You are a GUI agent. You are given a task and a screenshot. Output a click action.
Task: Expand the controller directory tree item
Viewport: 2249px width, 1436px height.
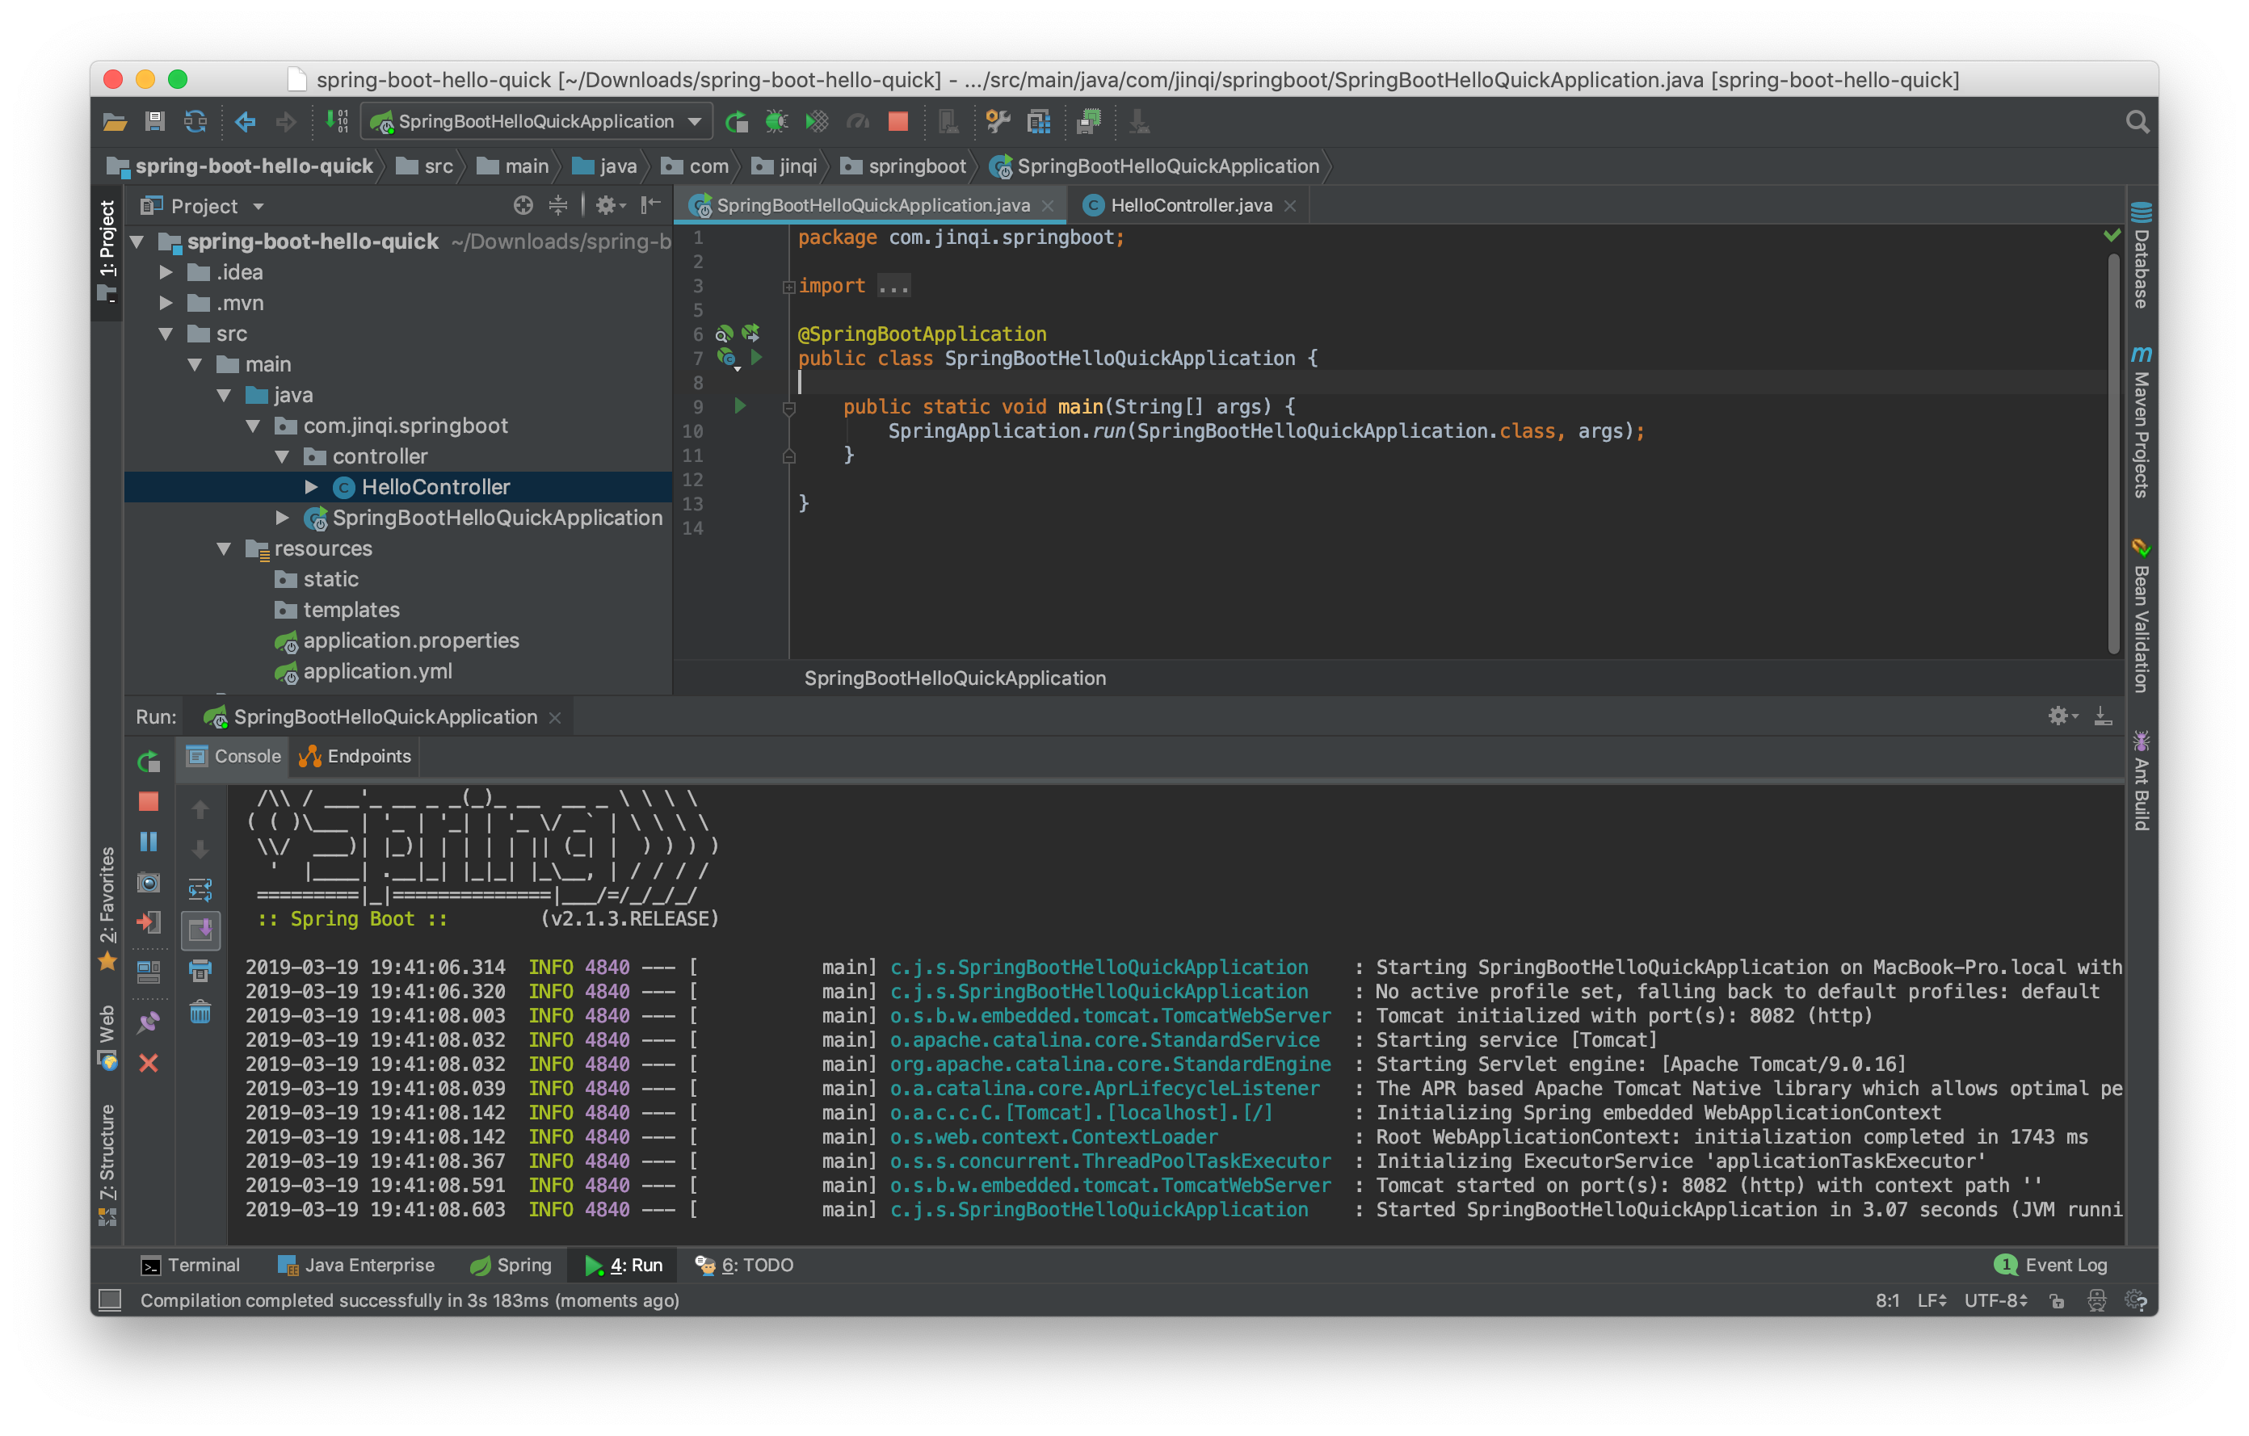tap(261, 456)
